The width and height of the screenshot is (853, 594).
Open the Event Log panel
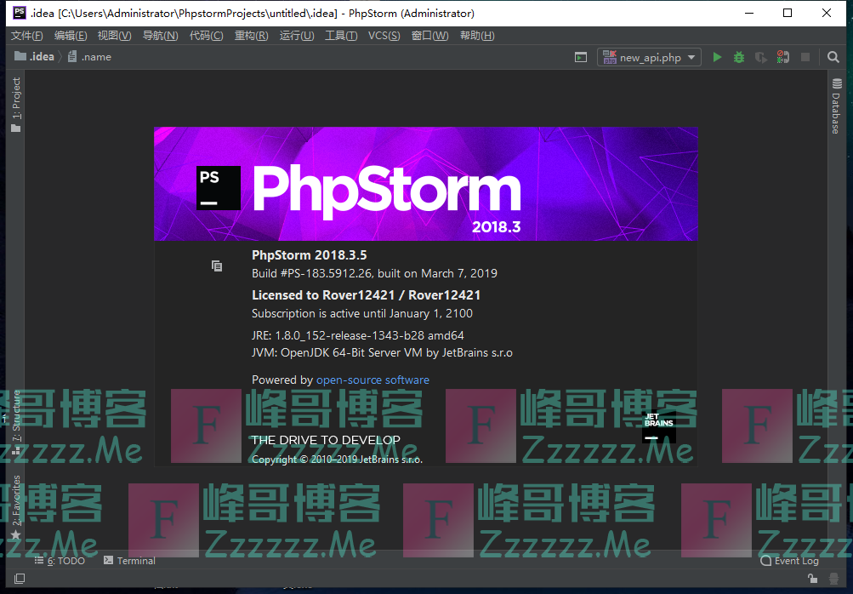tap(789, 561)
